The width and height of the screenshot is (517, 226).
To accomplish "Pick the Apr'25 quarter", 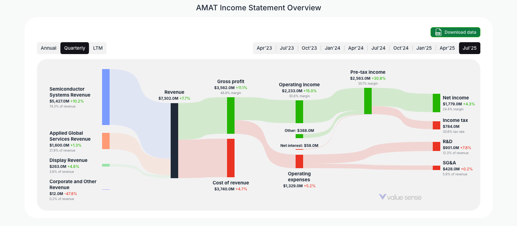I will [447, 48].
